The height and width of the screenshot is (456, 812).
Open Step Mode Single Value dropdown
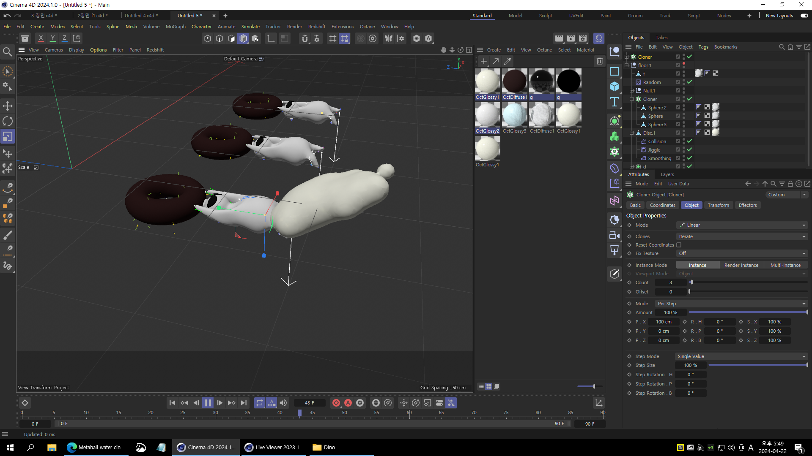[x=742, y=356]
